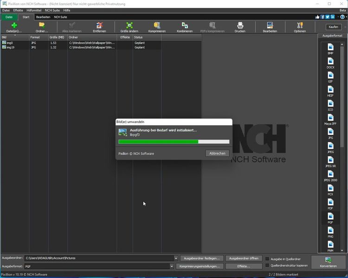The width and height of the screenshot is (348, 278).
Task: Click the Entfernen remove icon
Action: click(x=99, y=27)
